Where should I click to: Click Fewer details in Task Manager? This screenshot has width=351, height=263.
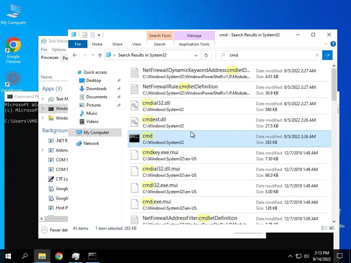[55, 230]
